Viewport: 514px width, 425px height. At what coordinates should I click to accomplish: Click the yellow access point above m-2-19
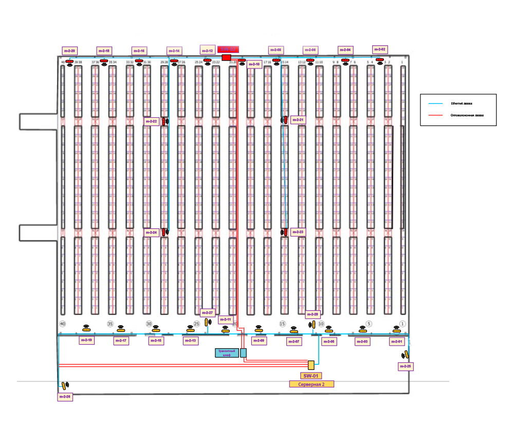(x=86, y=330)
